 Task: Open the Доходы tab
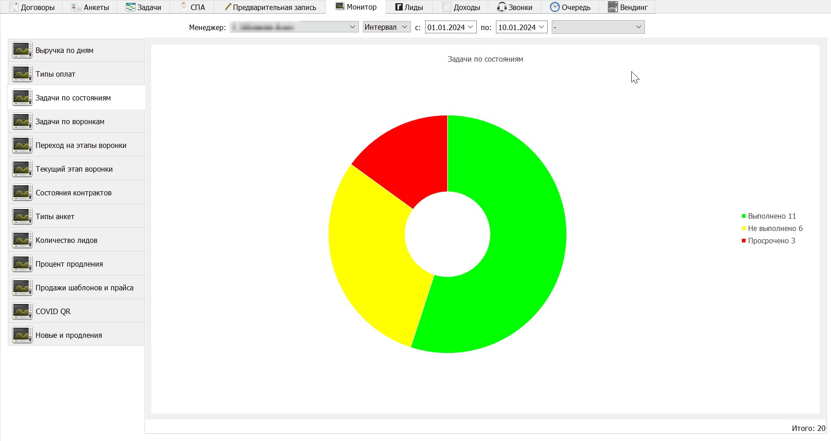point(461,7)
